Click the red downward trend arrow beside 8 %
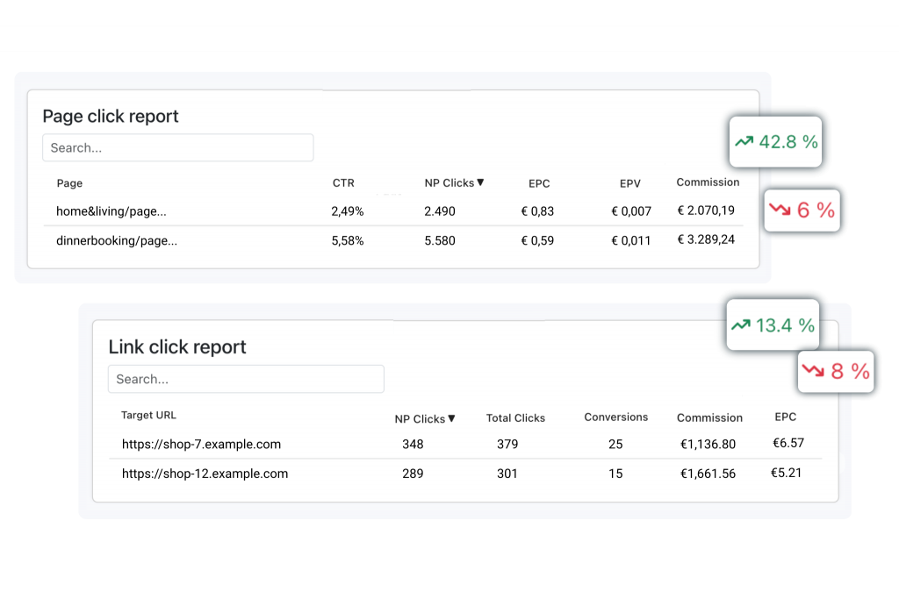The image size is (899, 599). click(813, 371)
